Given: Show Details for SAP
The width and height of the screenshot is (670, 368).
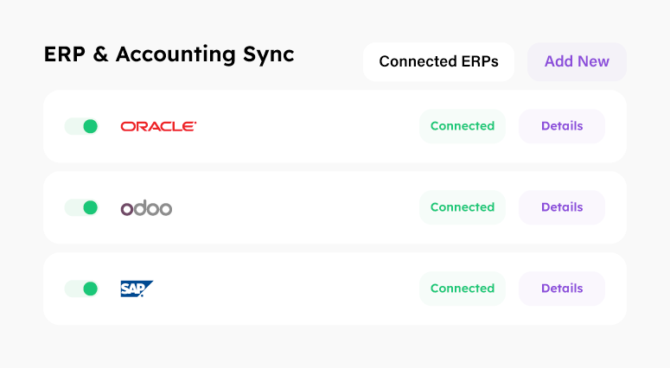Looking at the screenshot, I should click(562, 289).
